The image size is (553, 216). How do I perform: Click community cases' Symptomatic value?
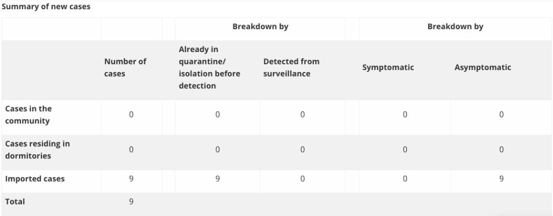[405, 115]
